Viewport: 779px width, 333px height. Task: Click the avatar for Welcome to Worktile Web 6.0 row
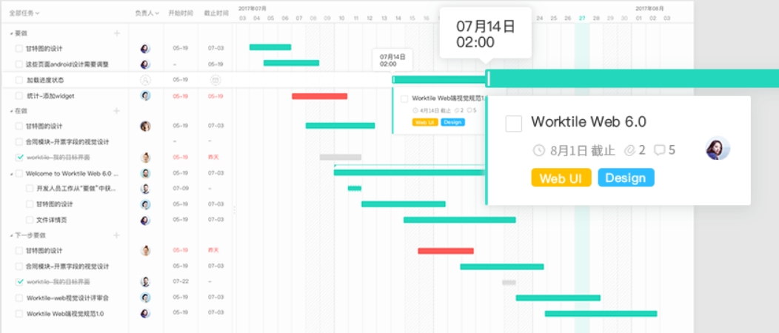(x=145, y=173)
